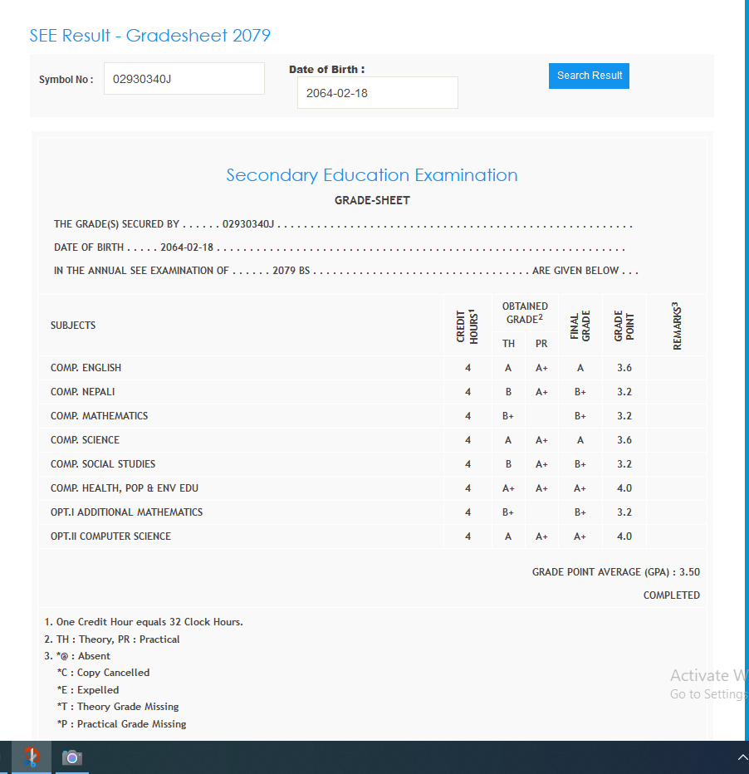
Task: Click the Date of Birth input field
Action: coord(377,93)
